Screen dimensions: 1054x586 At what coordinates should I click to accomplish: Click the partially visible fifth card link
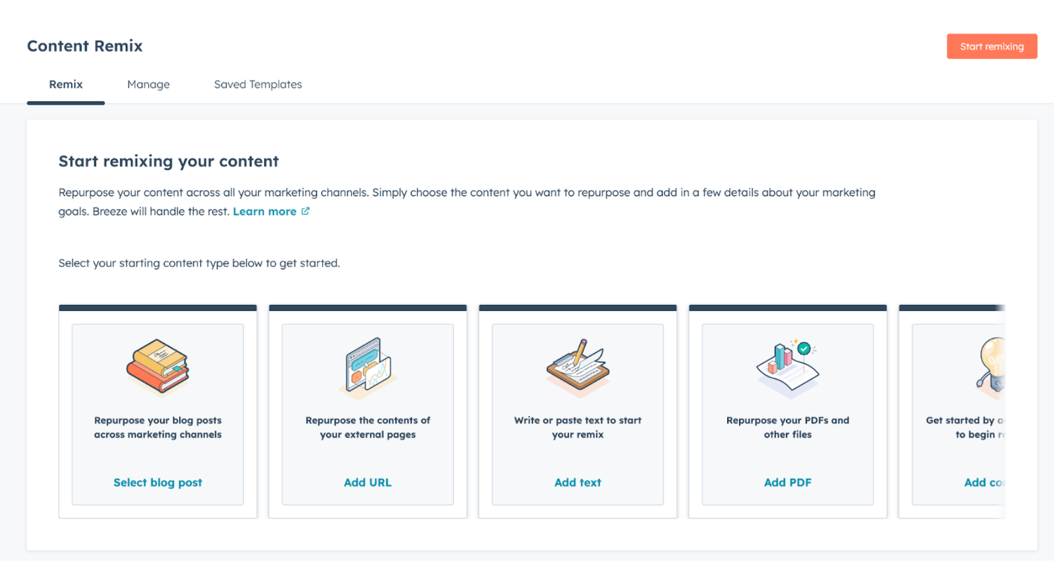(x=984, y=482)
